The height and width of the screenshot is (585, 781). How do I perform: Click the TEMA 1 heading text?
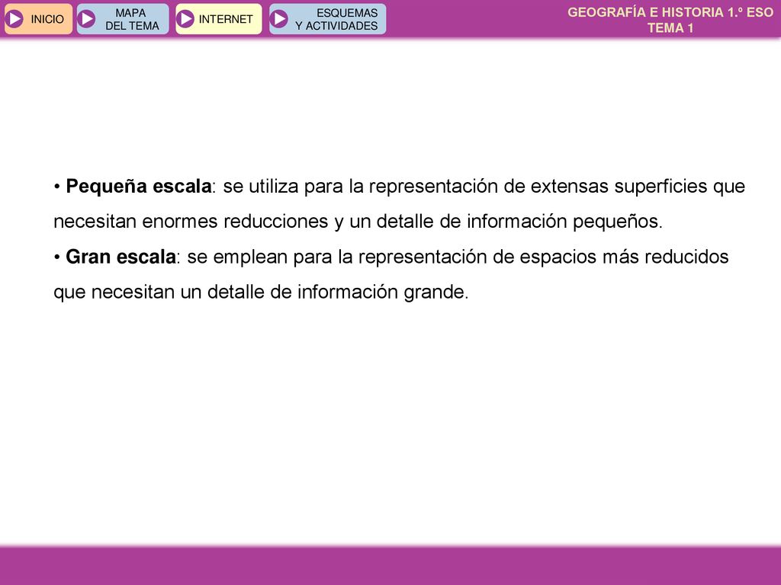[670, 28]
